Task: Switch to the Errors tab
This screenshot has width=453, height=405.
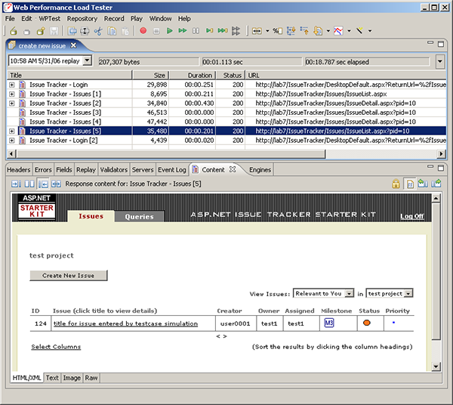Action: [x=43, y=170]
